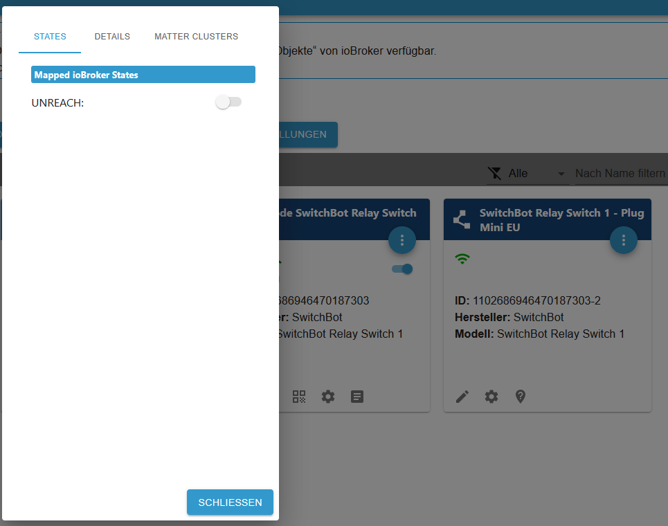
Task: Click the identify location pin icon
Action: [520, 397]
